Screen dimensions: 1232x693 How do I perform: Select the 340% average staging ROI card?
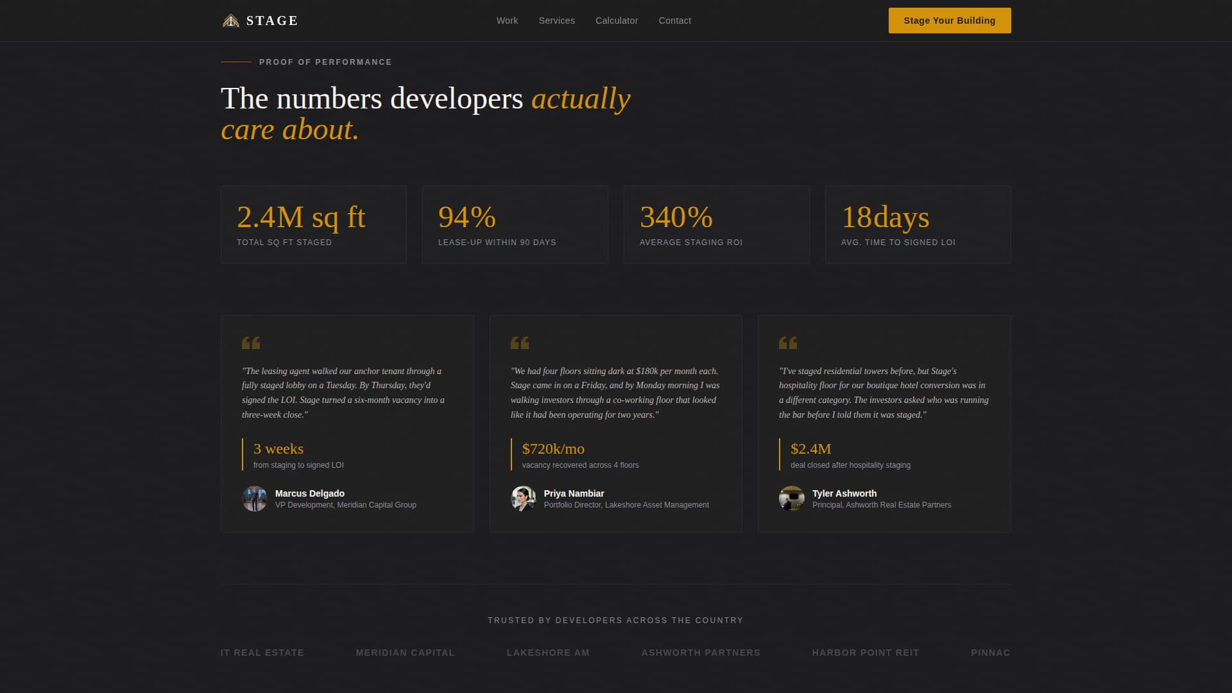pos(717,224)
